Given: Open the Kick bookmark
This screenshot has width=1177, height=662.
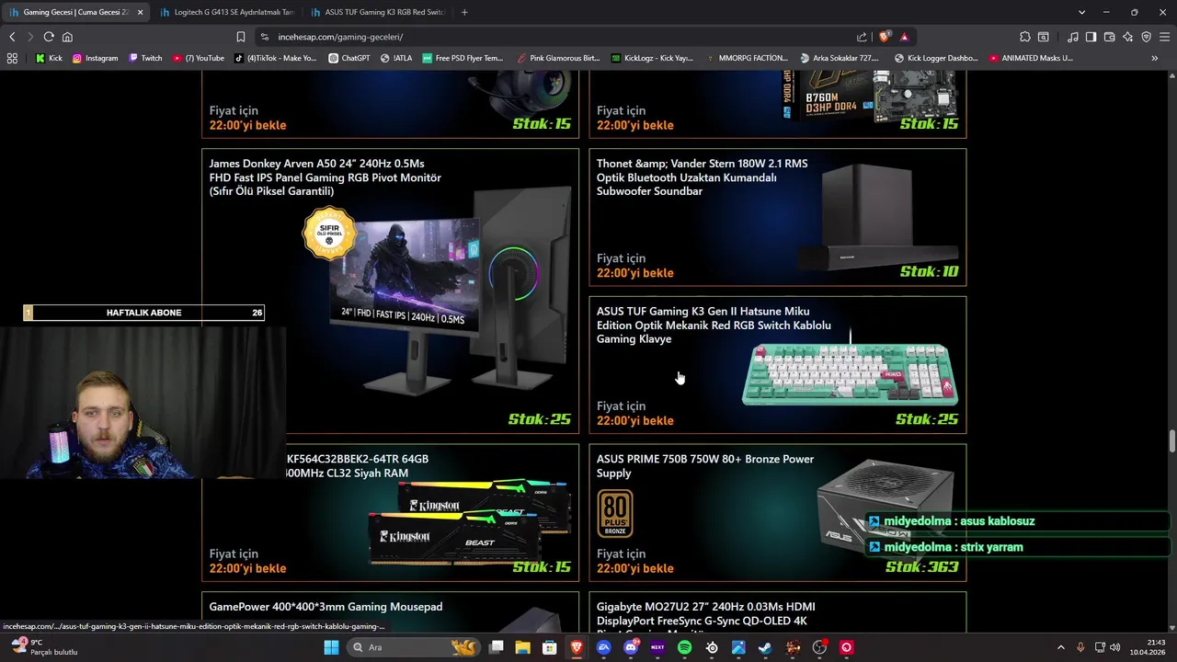Looking at the screenshot, I should tap(49, 58).
